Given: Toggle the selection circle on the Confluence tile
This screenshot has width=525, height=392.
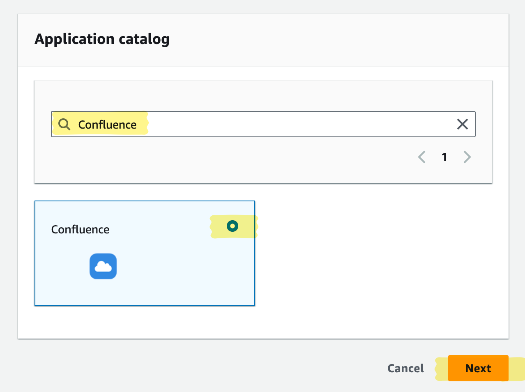Looking at the screenshot, I should [233, 226].
